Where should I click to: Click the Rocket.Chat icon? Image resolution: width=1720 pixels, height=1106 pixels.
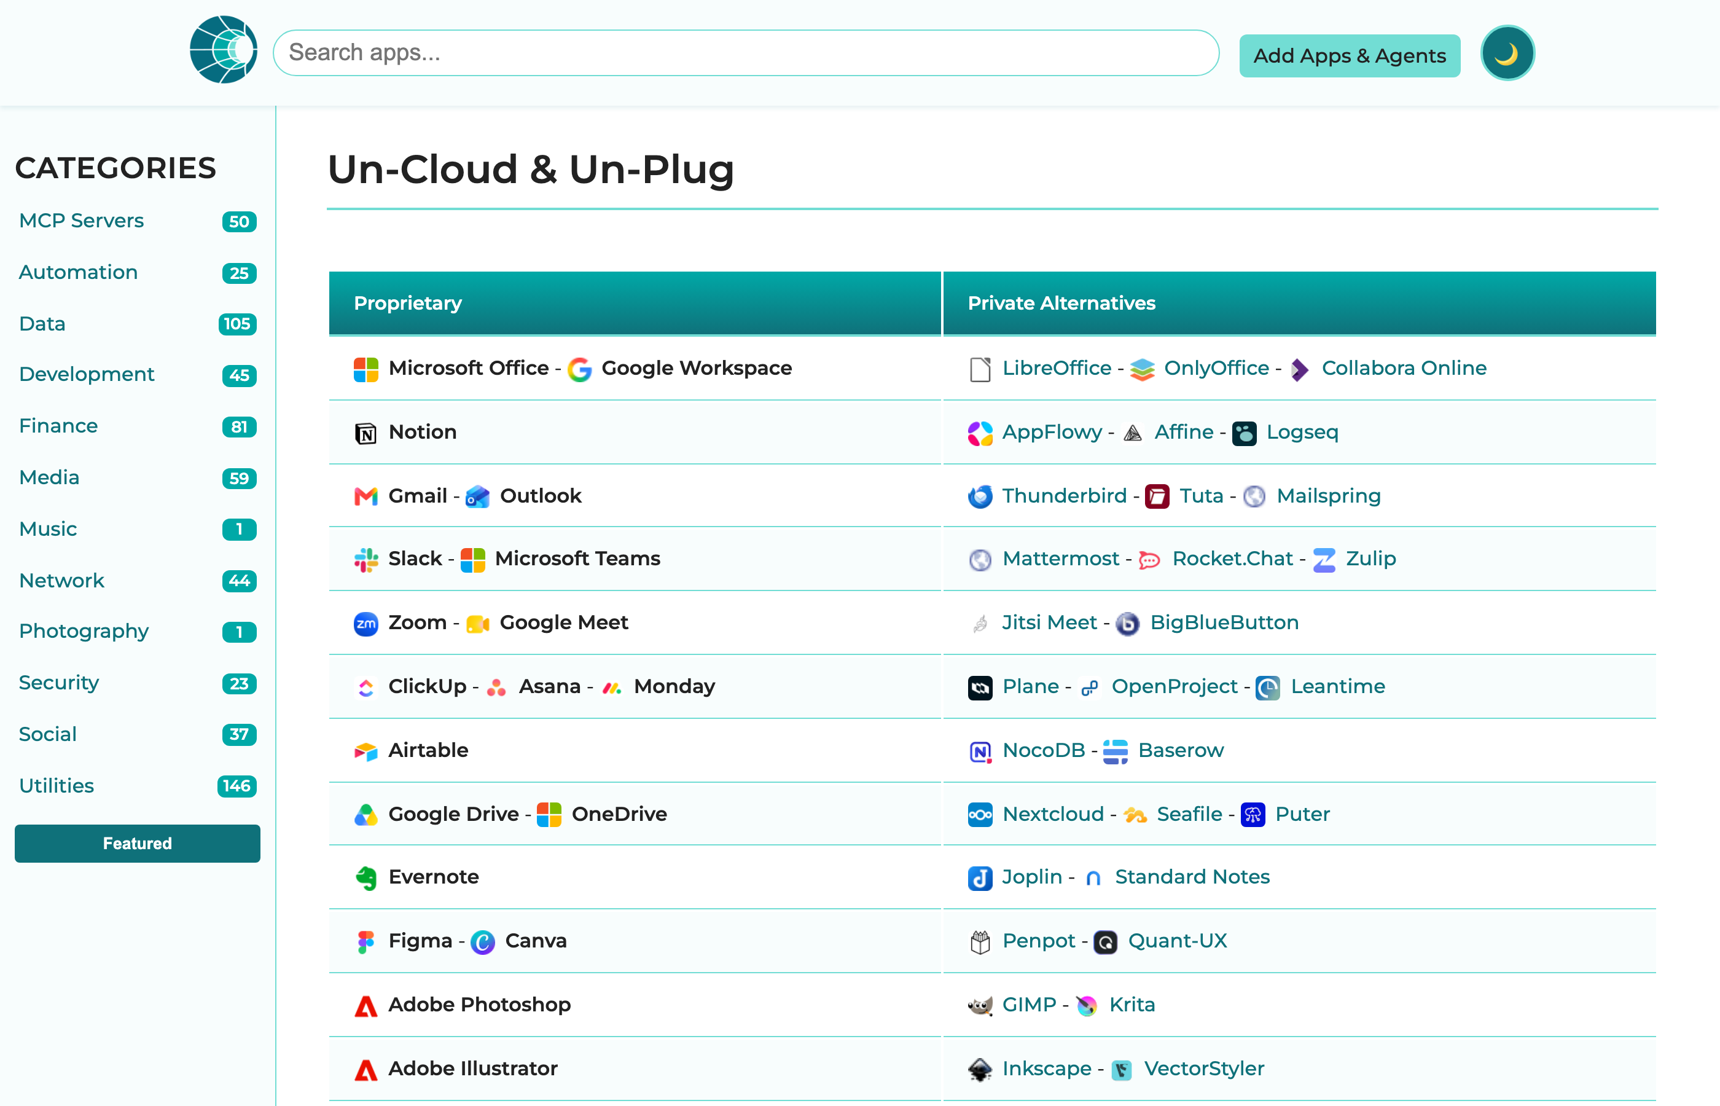[1150, 560]
